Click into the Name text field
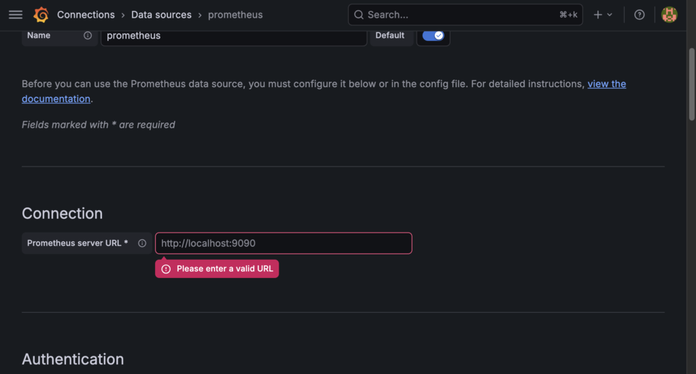 coord(234,35)
